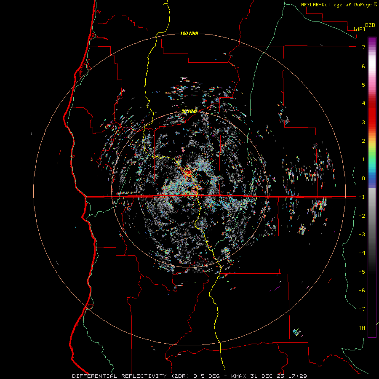Click the DZD product label
Viewport: 379px width, 379px height.
[370, 25]
